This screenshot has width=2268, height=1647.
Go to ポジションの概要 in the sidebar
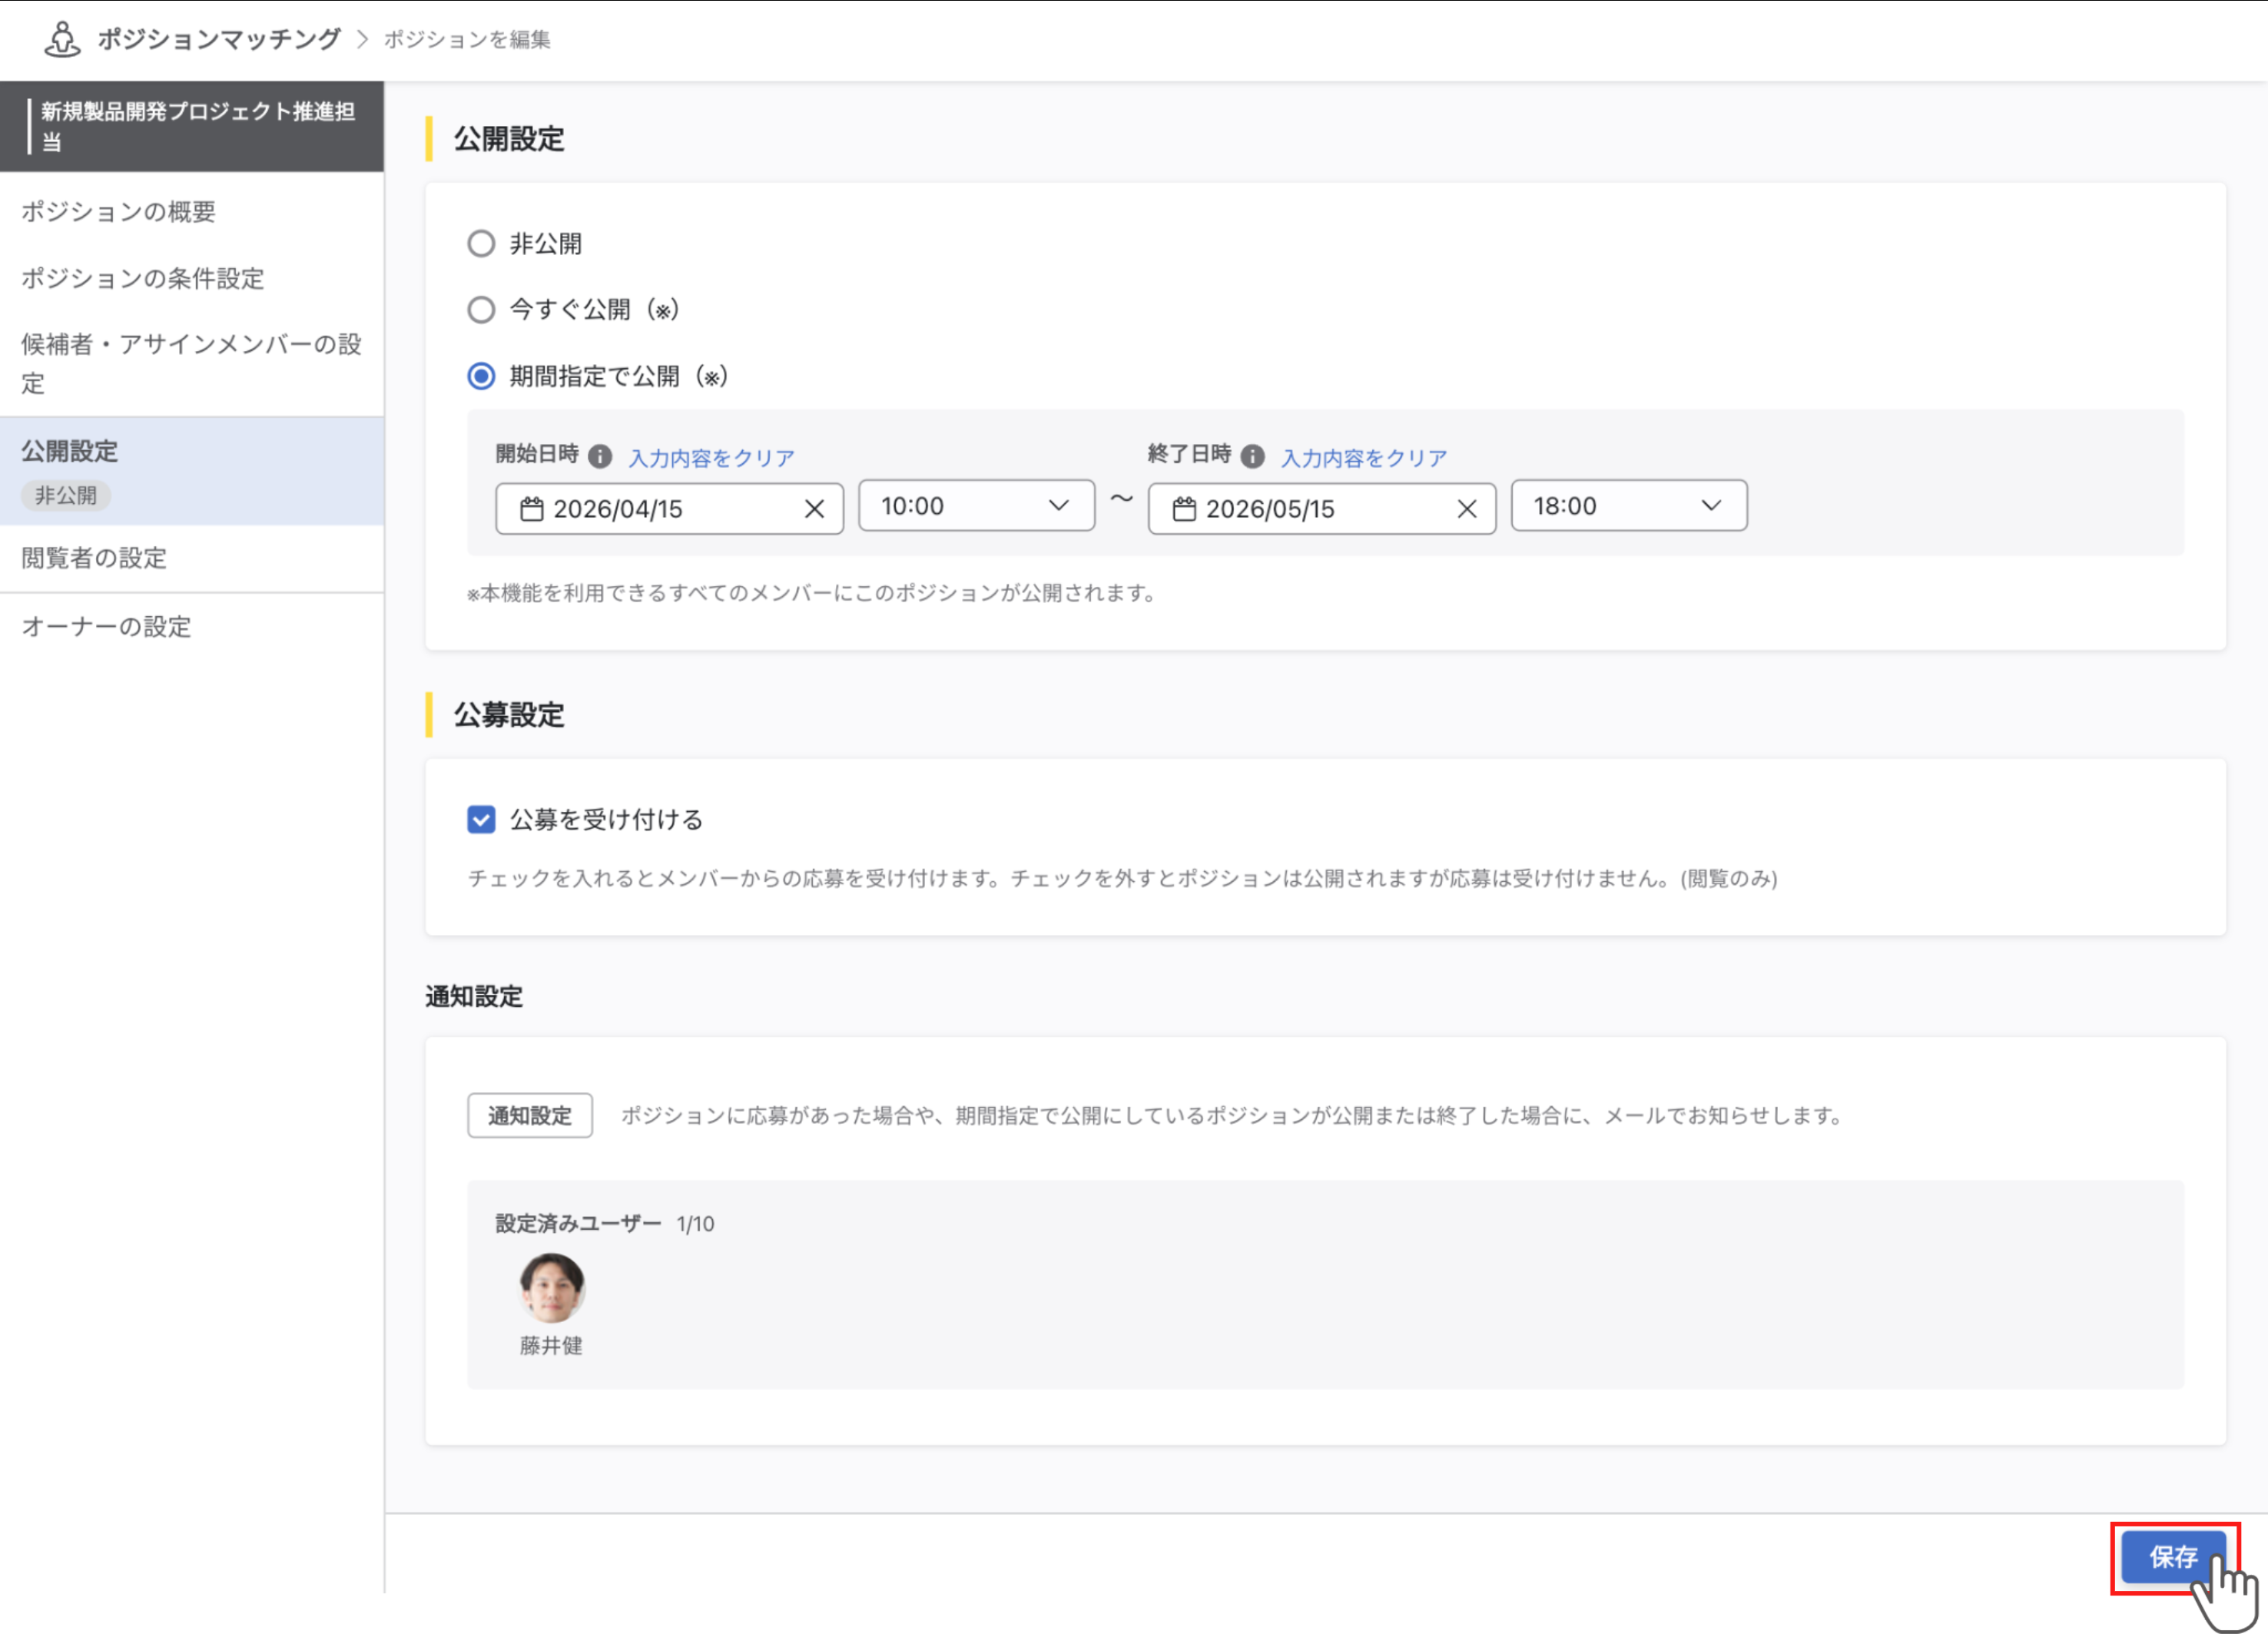coord(120,211)
